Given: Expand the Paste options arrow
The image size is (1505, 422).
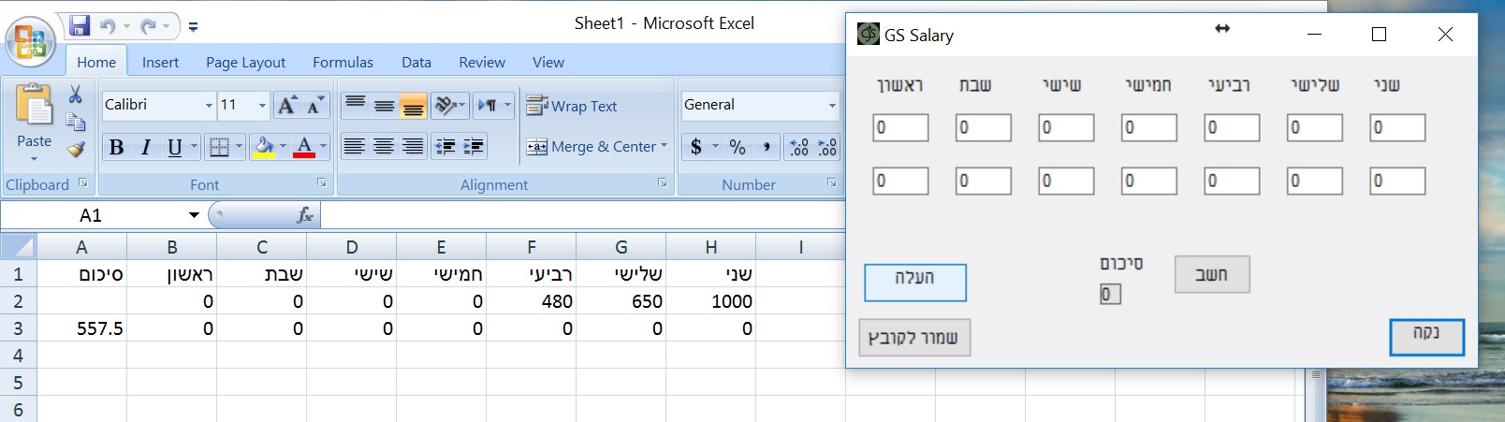Looking at the screenshot, I should pyautogui.click(x=35, y=158).
